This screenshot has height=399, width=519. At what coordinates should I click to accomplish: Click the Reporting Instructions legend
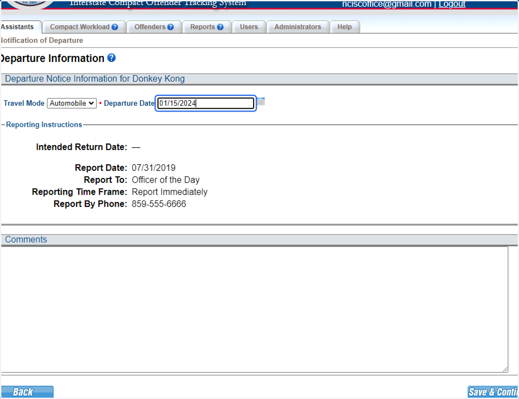point(44,125)
